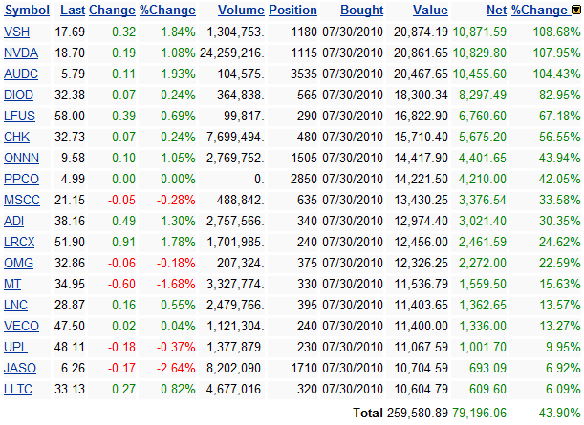Select LLTC percent gain 6.09%
This screenshot has height=425, width=584.
(563, 390)
